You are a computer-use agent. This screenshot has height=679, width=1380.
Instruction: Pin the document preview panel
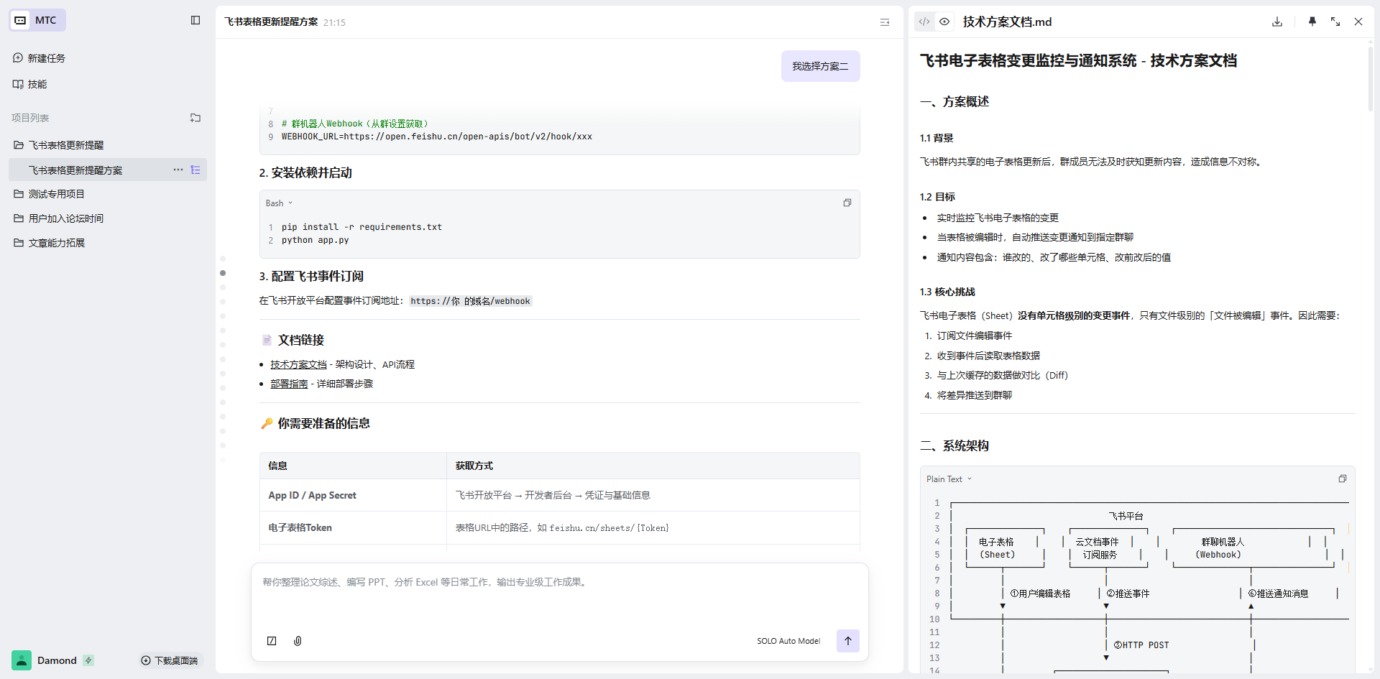(x=1312, y=22)
